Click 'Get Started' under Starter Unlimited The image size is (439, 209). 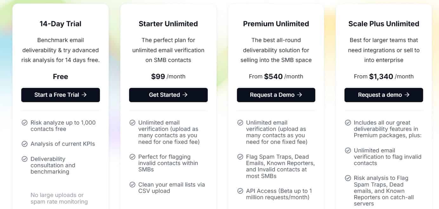pos(168,95)
